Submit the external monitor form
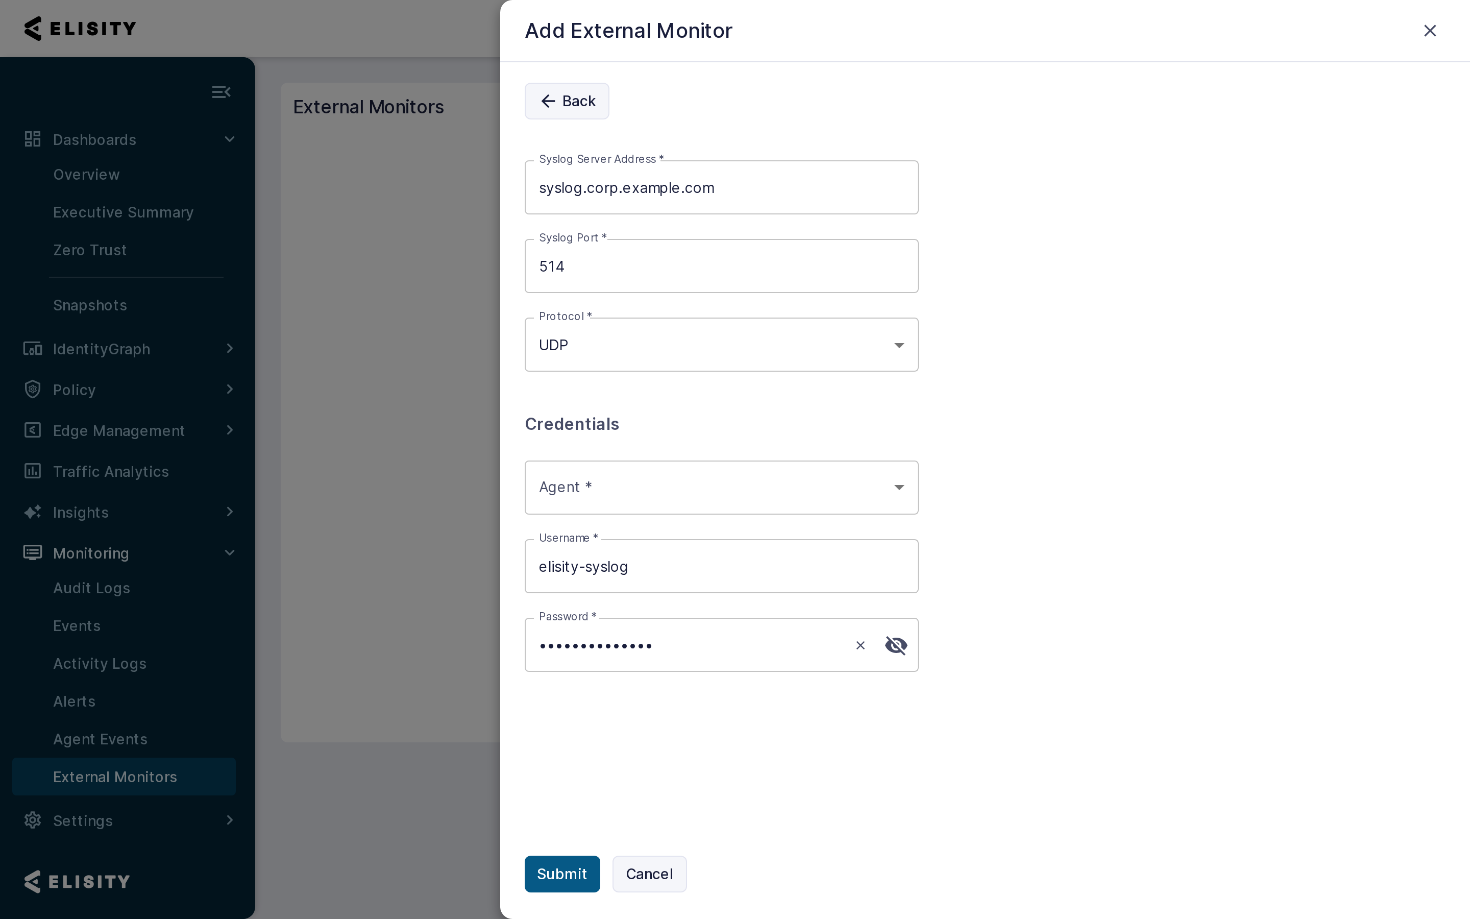Screen dimensions: 1470x919 pyautogui.click(x=562, y=874)
